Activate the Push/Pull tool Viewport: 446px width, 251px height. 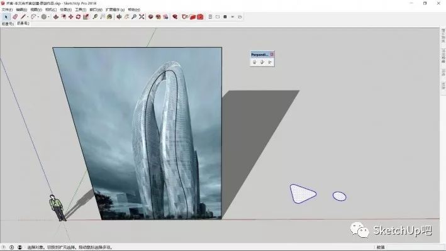coord(56,17)
